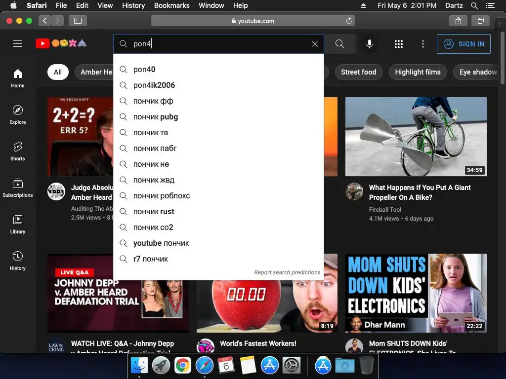
Task: Open Spotlight search in the menu bar
Action: click(474, 5)
